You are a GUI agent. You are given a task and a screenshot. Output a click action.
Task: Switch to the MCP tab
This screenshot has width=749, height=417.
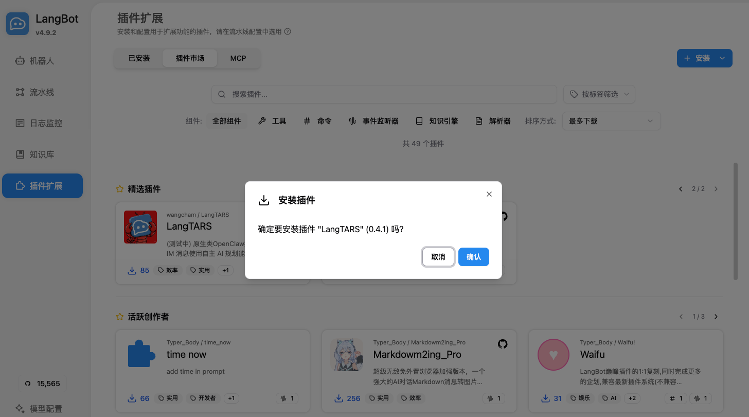click(238, 58)
